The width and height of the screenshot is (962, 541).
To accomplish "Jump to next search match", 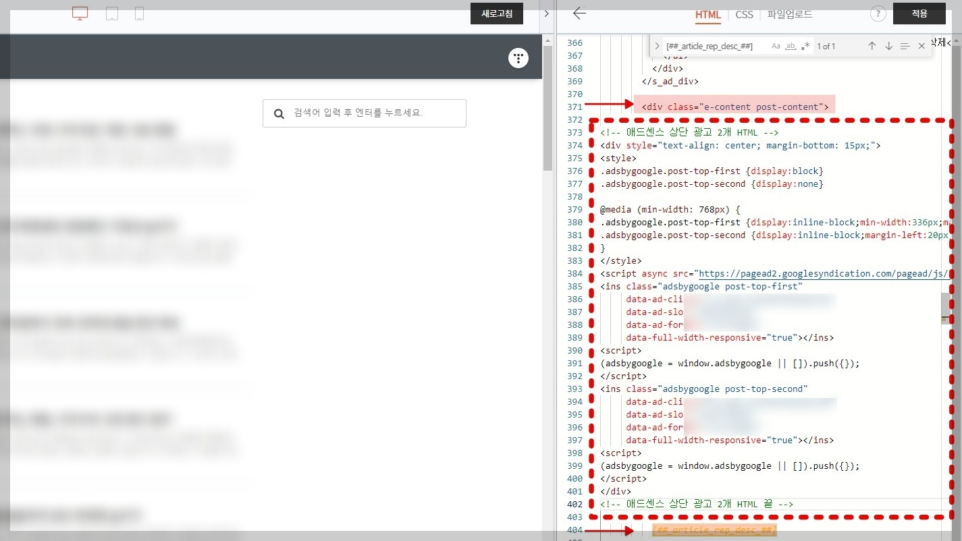I will [888, 46].
